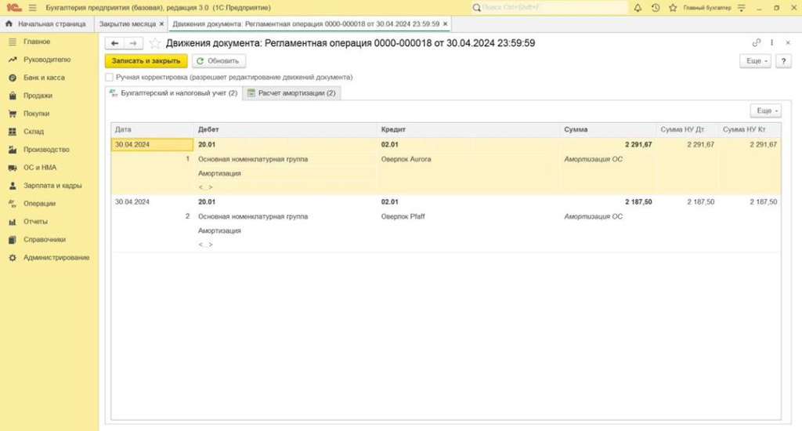Enable Ручная корректировка checkbox

tap(109, 78)
